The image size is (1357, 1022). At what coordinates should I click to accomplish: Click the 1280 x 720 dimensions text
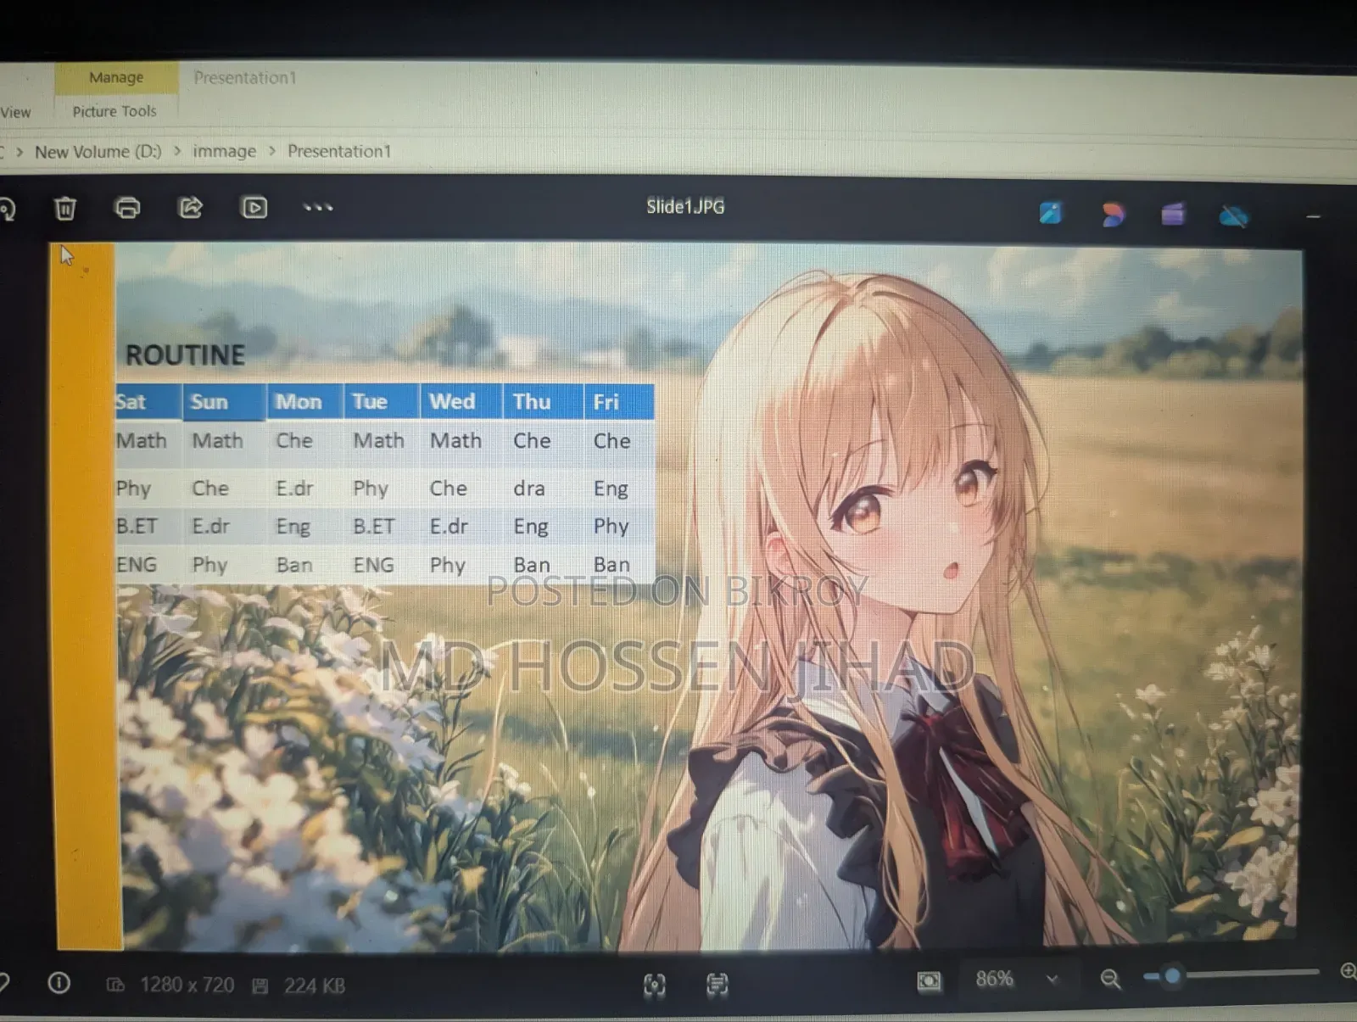pyautogui.click(x=187, y=985)
